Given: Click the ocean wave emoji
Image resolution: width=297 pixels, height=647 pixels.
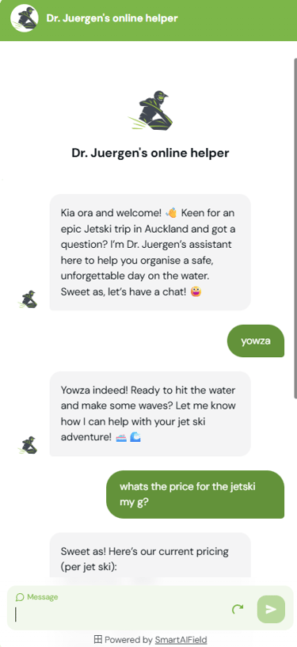Looking at the screenshot, I should pyautogui.click(x=135, y=437).
